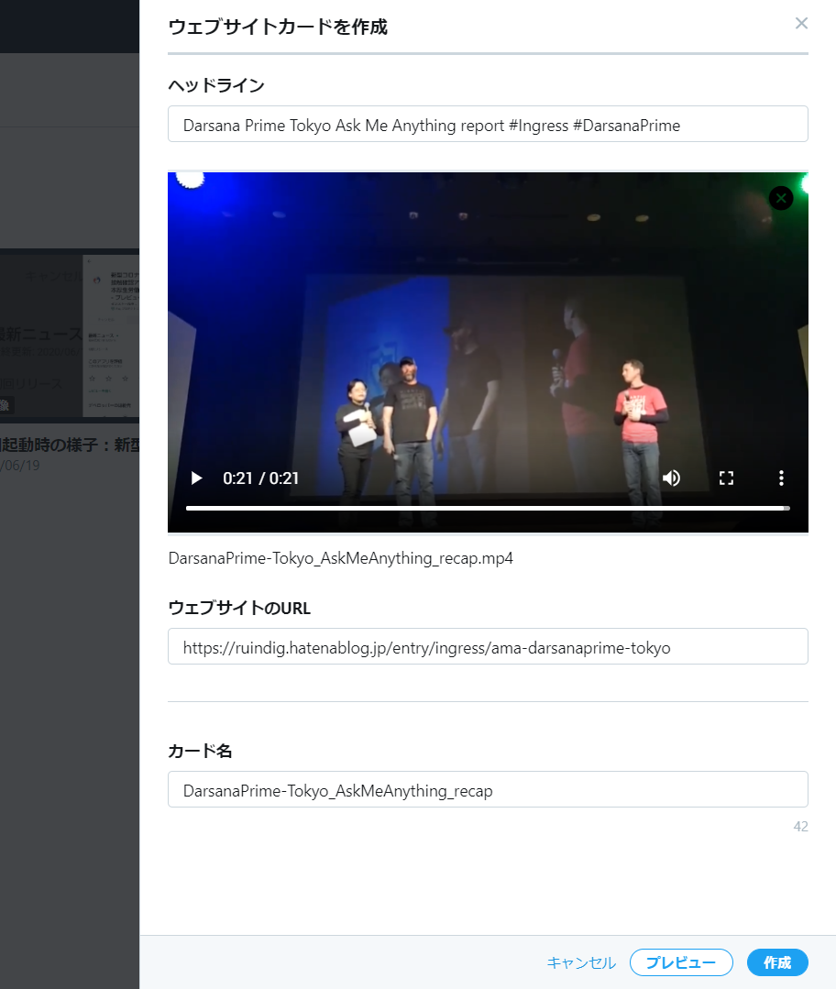Click the プレビュー button
This screenshot has height=989, width=836.
(681, 962)
